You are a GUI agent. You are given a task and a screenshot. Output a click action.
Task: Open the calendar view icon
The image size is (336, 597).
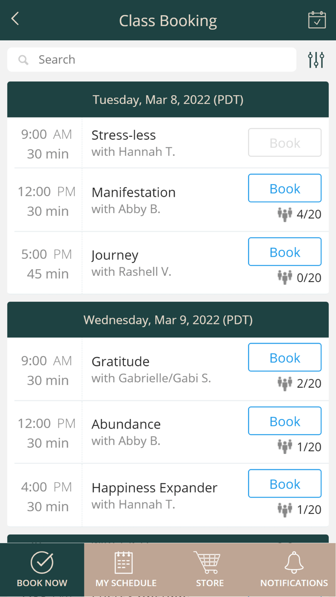(317, 20)
